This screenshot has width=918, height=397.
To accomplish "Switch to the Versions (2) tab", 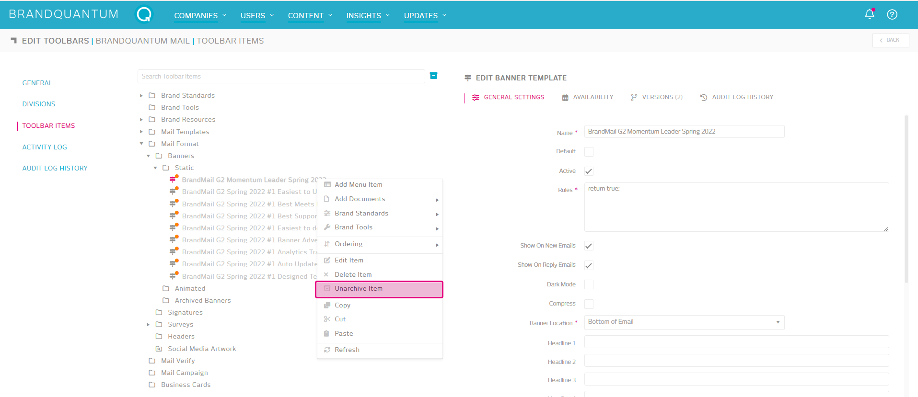I will pyautogui.click(x=657, y=97).
